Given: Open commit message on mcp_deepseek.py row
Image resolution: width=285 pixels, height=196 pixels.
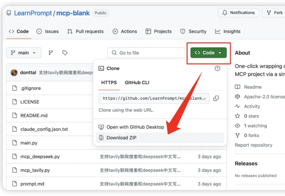Looking at the screenshot, I should pyautogui.click(x=140, y=157).
